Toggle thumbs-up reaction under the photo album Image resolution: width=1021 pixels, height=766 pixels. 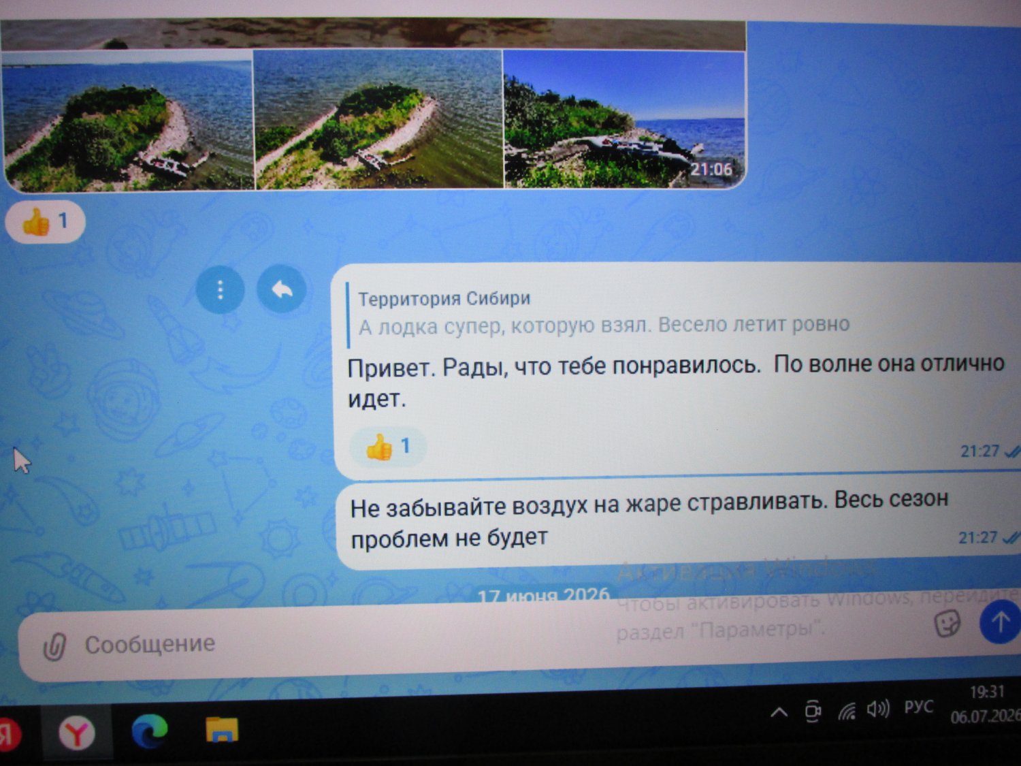[45, 221]
